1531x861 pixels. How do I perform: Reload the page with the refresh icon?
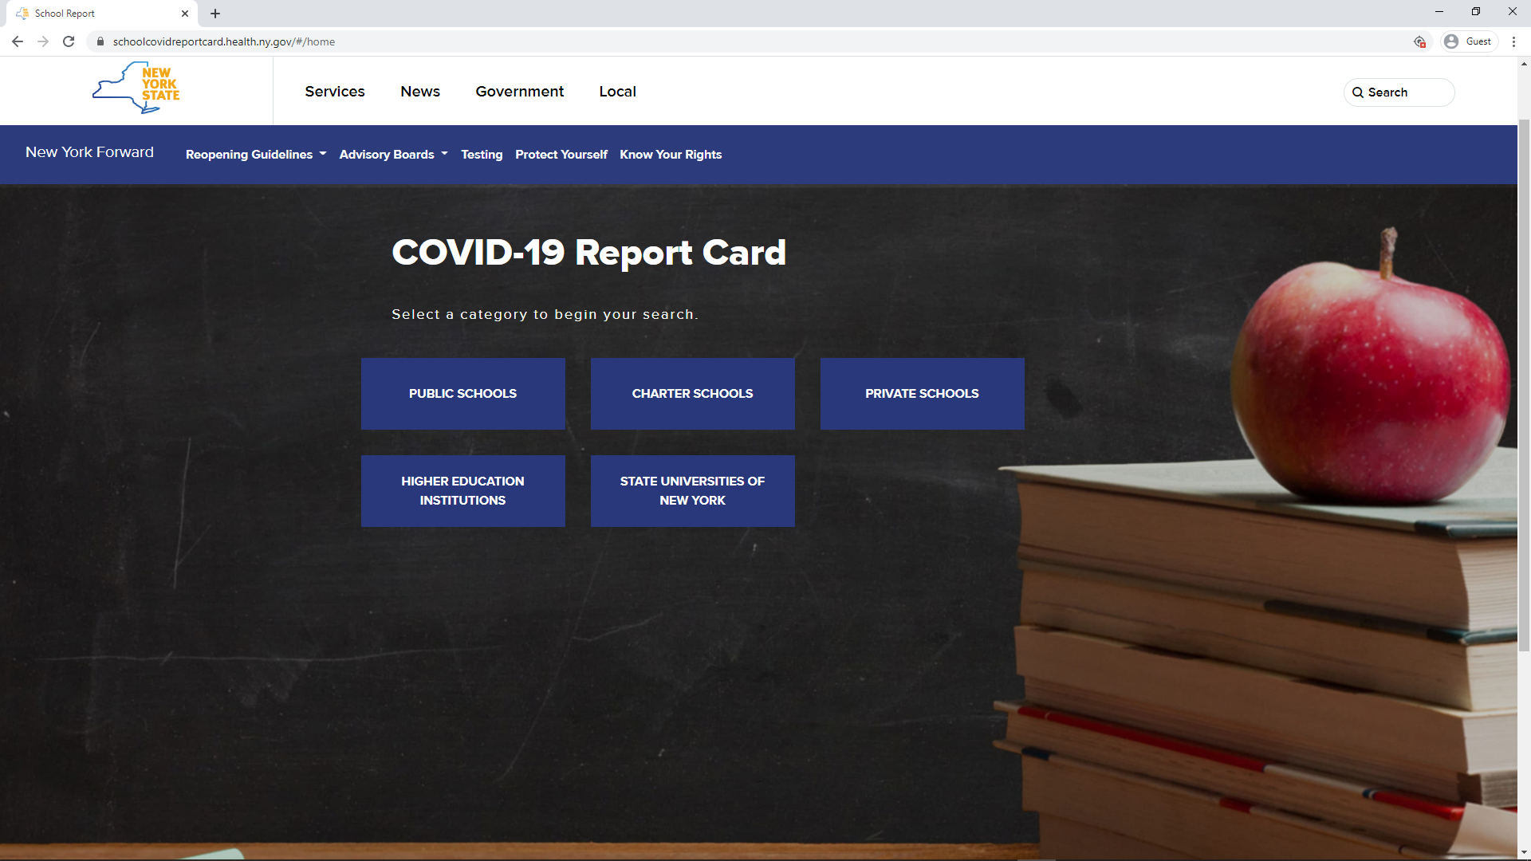pyautogui.click(x=69, y=41)
